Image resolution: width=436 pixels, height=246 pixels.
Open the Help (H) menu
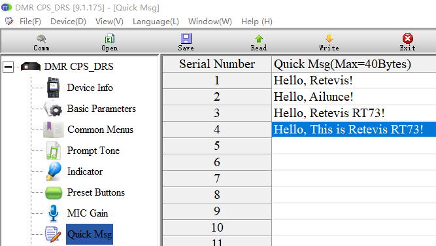click(257, 22)
